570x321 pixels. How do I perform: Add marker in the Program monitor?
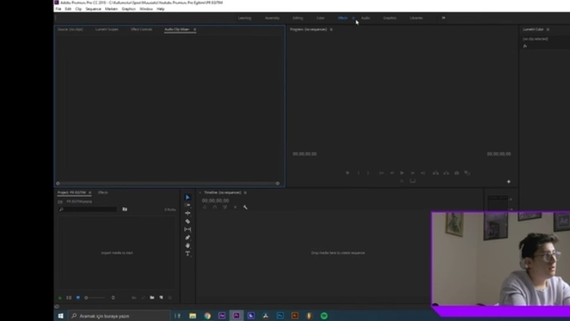pyautogui.click(x=348, y=173)
